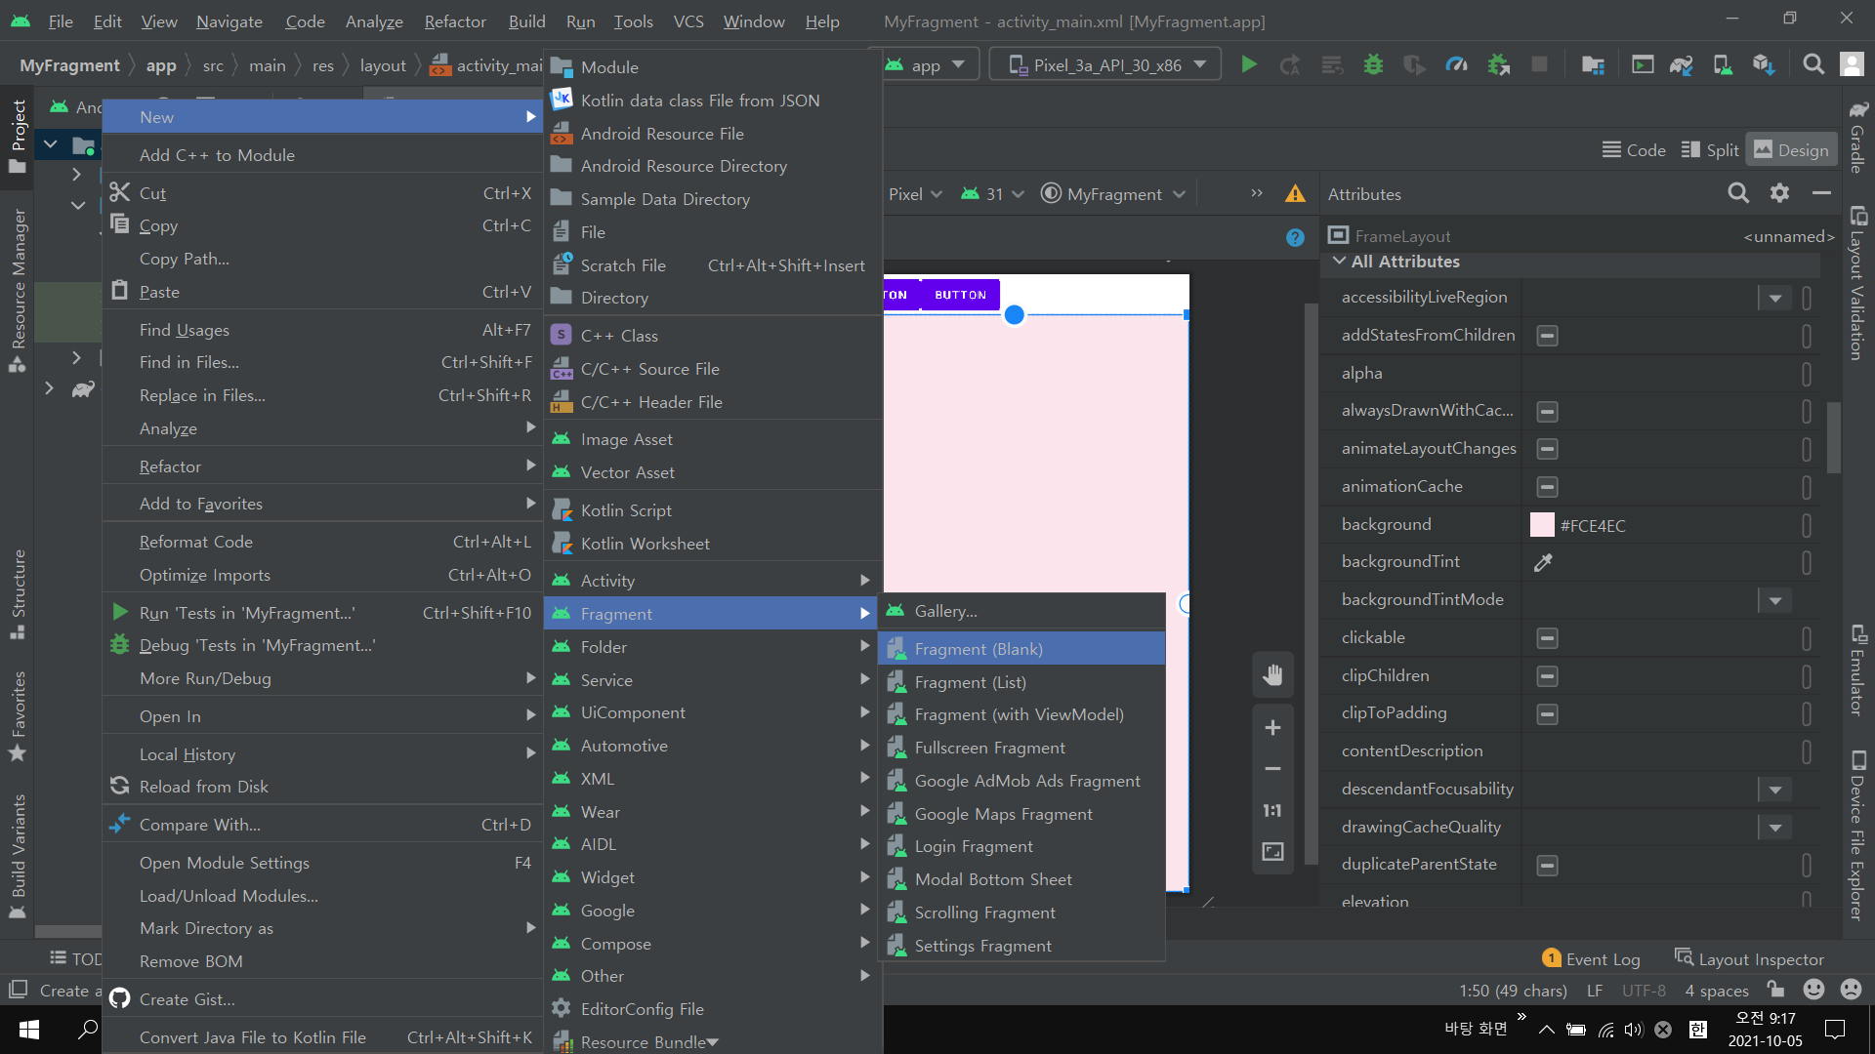The image size is (1875, 1054).
Task: Edit the contentDescription value field
Action: (x=1660, y=750)
